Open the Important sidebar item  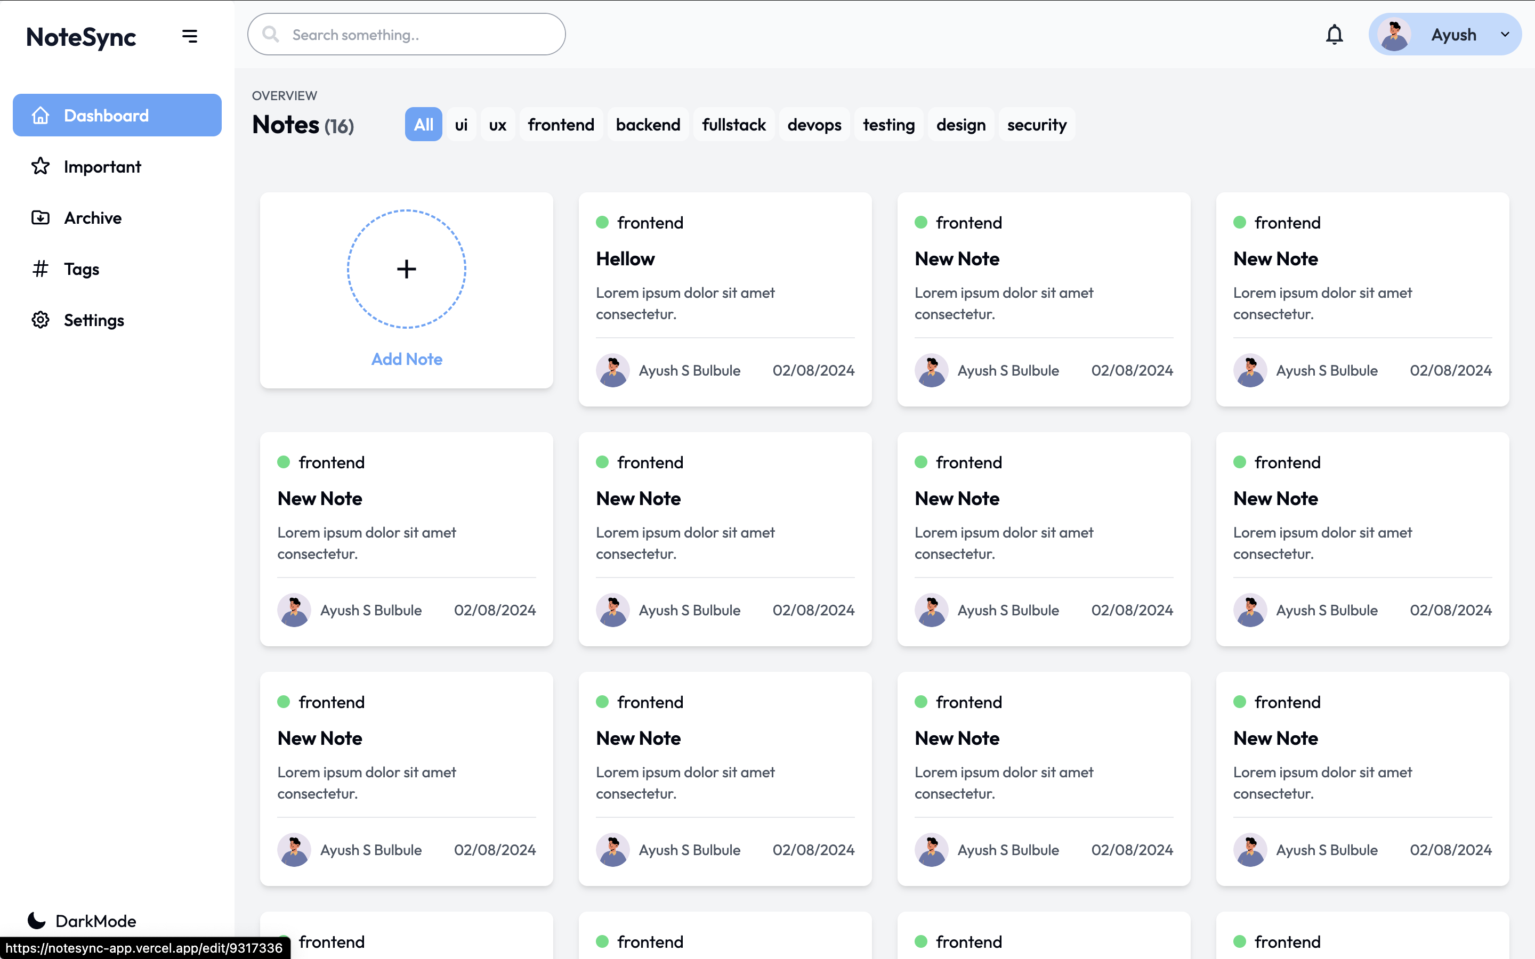pyautogui.click(x=117, y=166)
